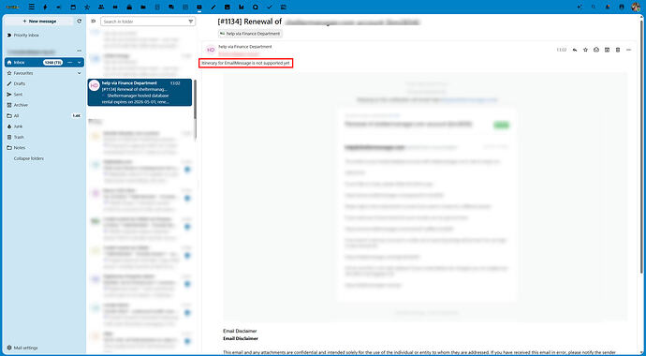Image resolution: width=646 pixels, height=356 pixels.
Task: Click the Nextcloud logo in the top-left corner
Action: pyautogui.click(x=12, y=7)
